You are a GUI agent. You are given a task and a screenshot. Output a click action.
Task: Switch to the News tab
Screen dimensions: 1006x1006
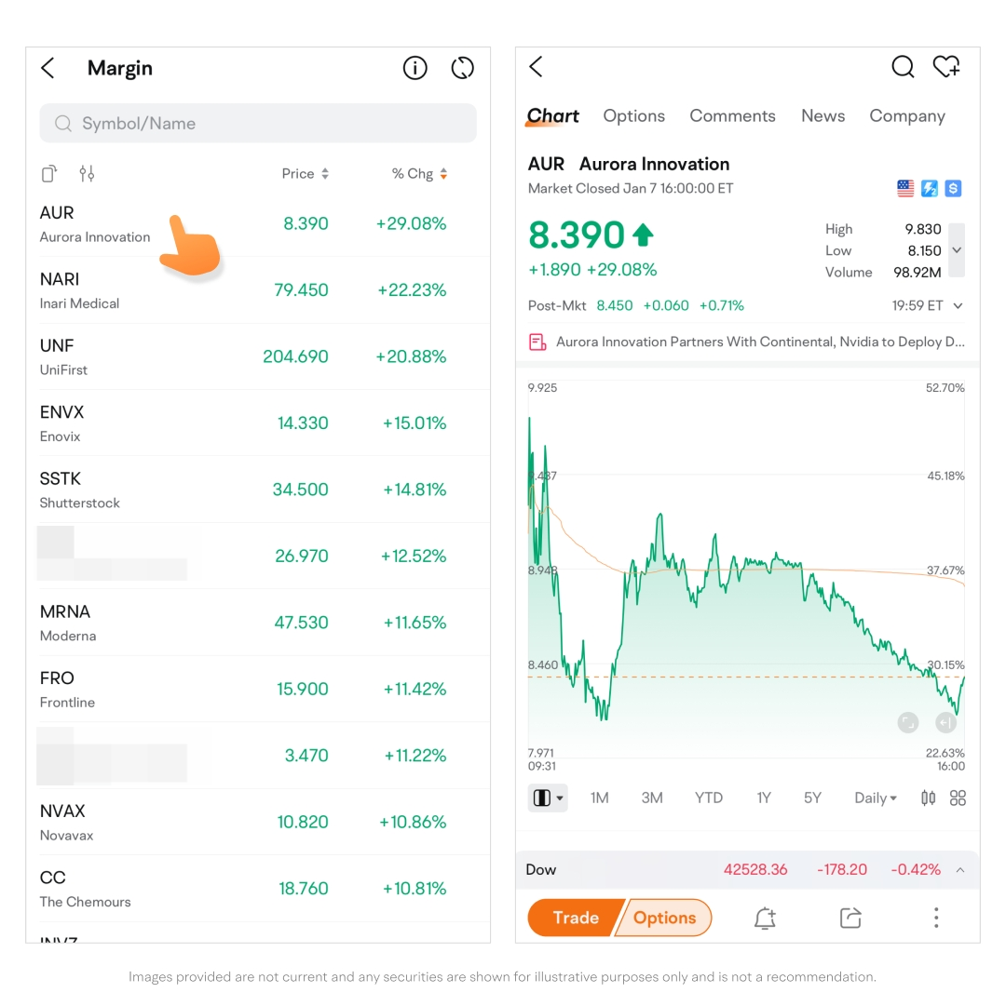tap(823, 116)
